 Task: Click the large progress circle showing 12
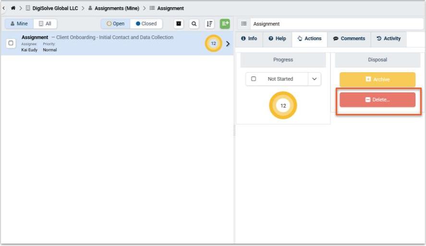click(x=283, y=106)
